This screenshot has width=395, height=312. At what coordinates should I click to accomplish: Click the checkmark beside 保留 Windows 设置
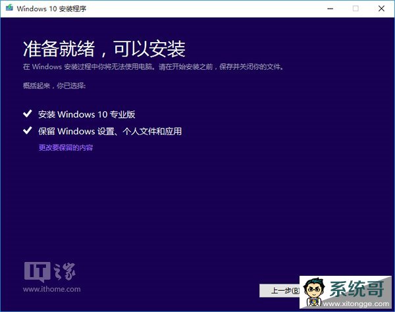coord(27,130)
